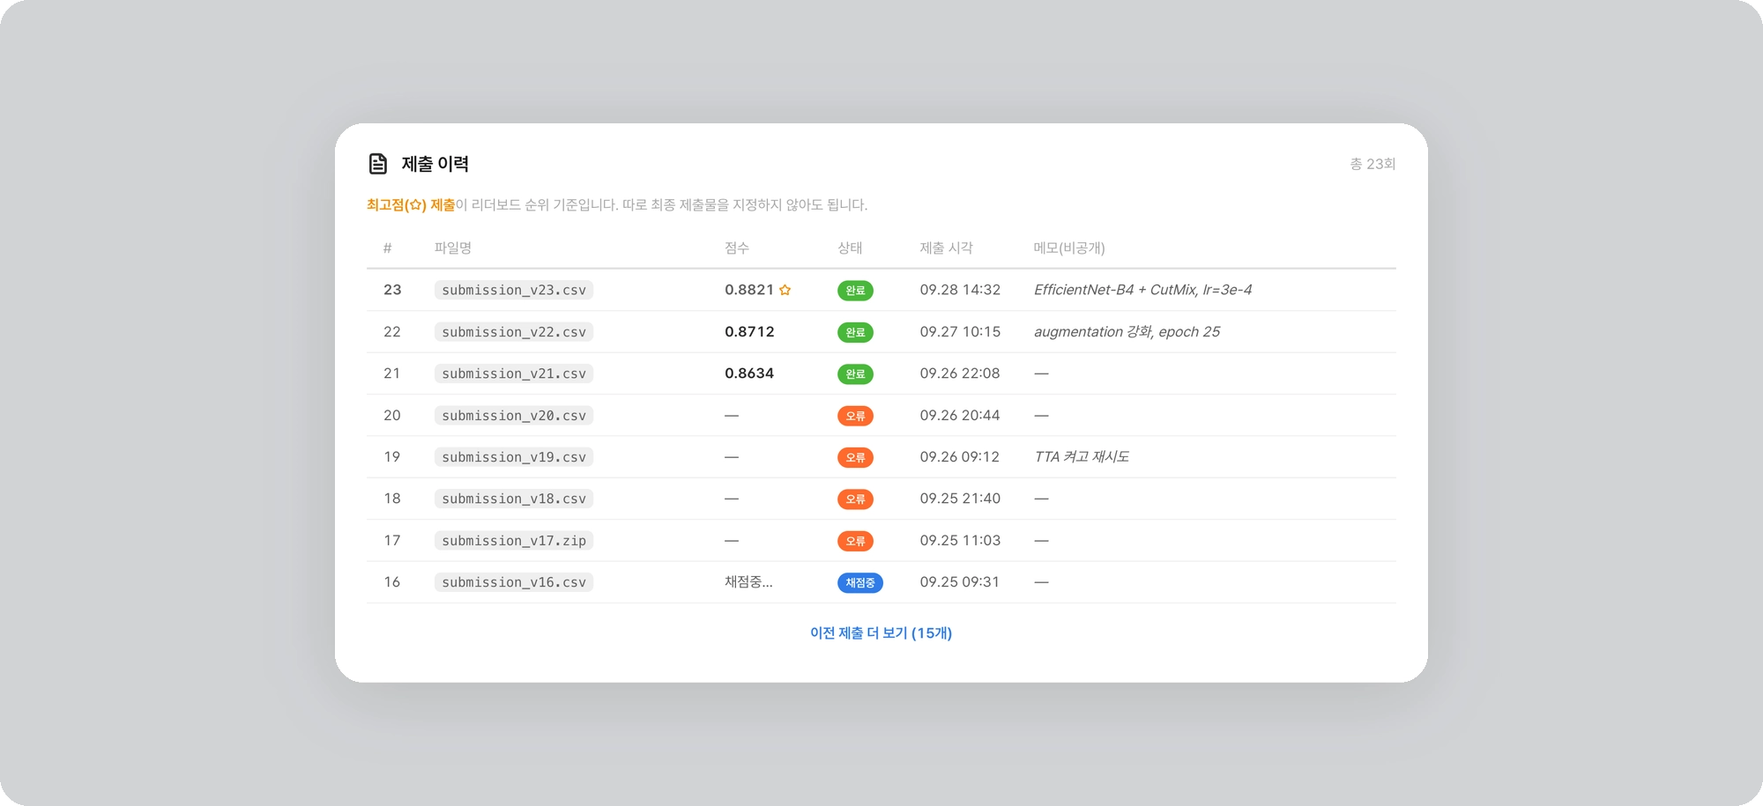The width and height of the screenshot is (1763, 806).
Task: Click the red 오류 badge for submission_v19
Action: pos(855,457)
